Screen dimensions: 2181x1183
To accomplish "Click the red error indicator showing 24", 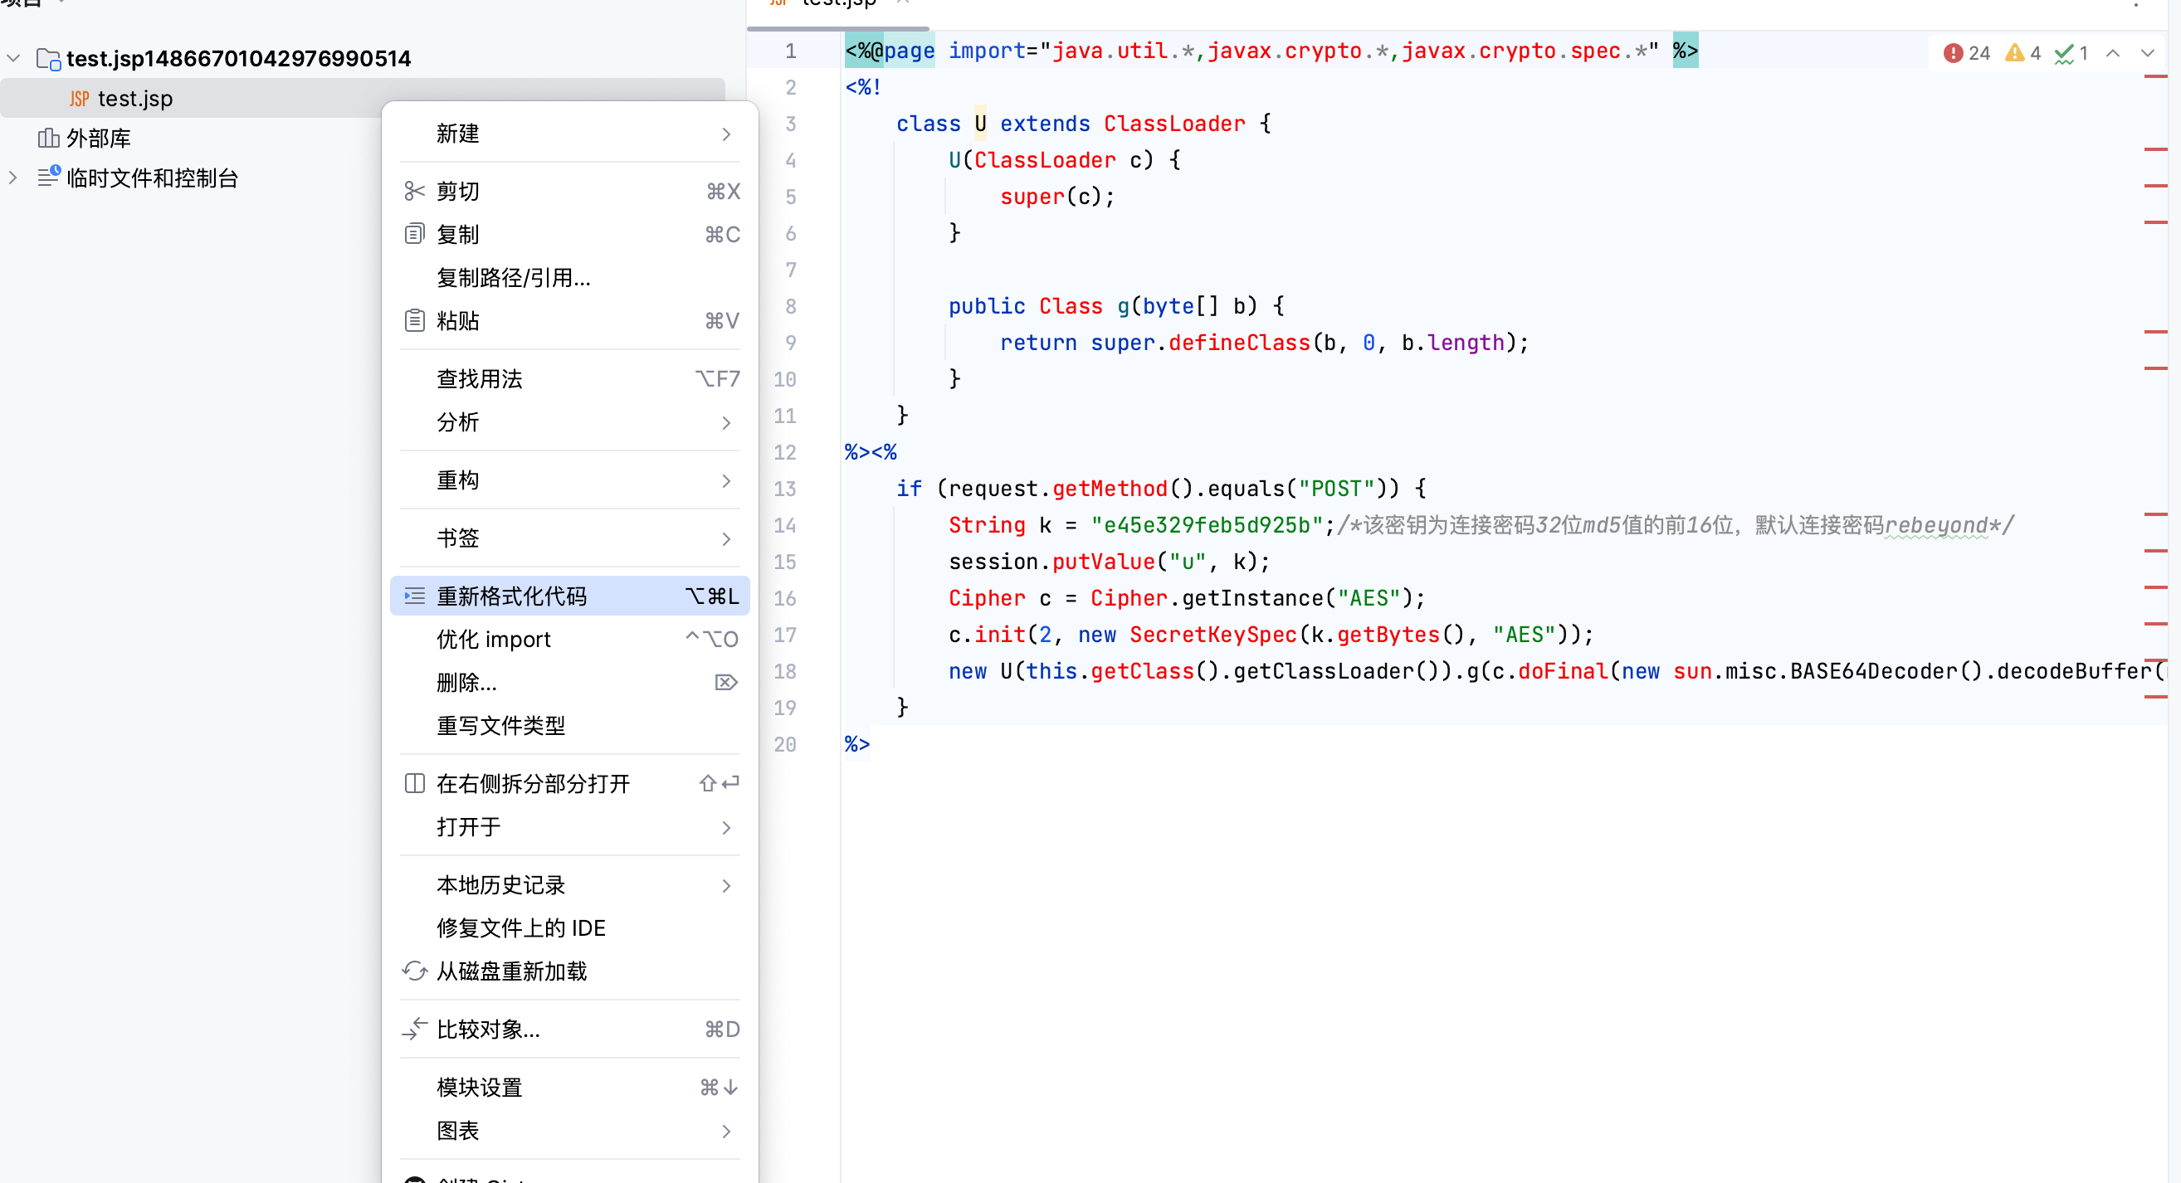I will 1966,53.
